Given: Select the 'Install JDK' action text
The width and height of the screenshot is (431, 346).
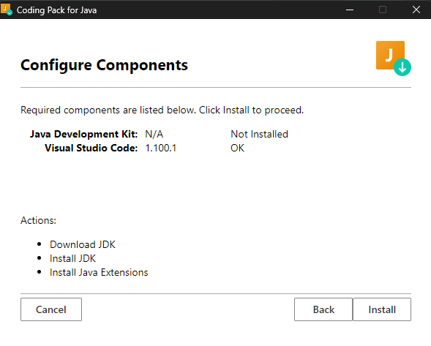Looking at the screenshot, I should click(x=72, y=259).
